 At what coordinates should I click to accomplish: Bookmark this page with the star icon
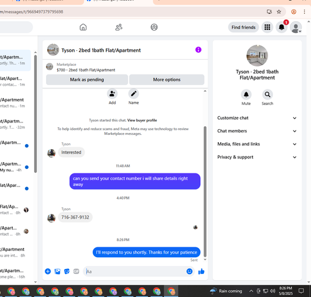pos(279,12)
